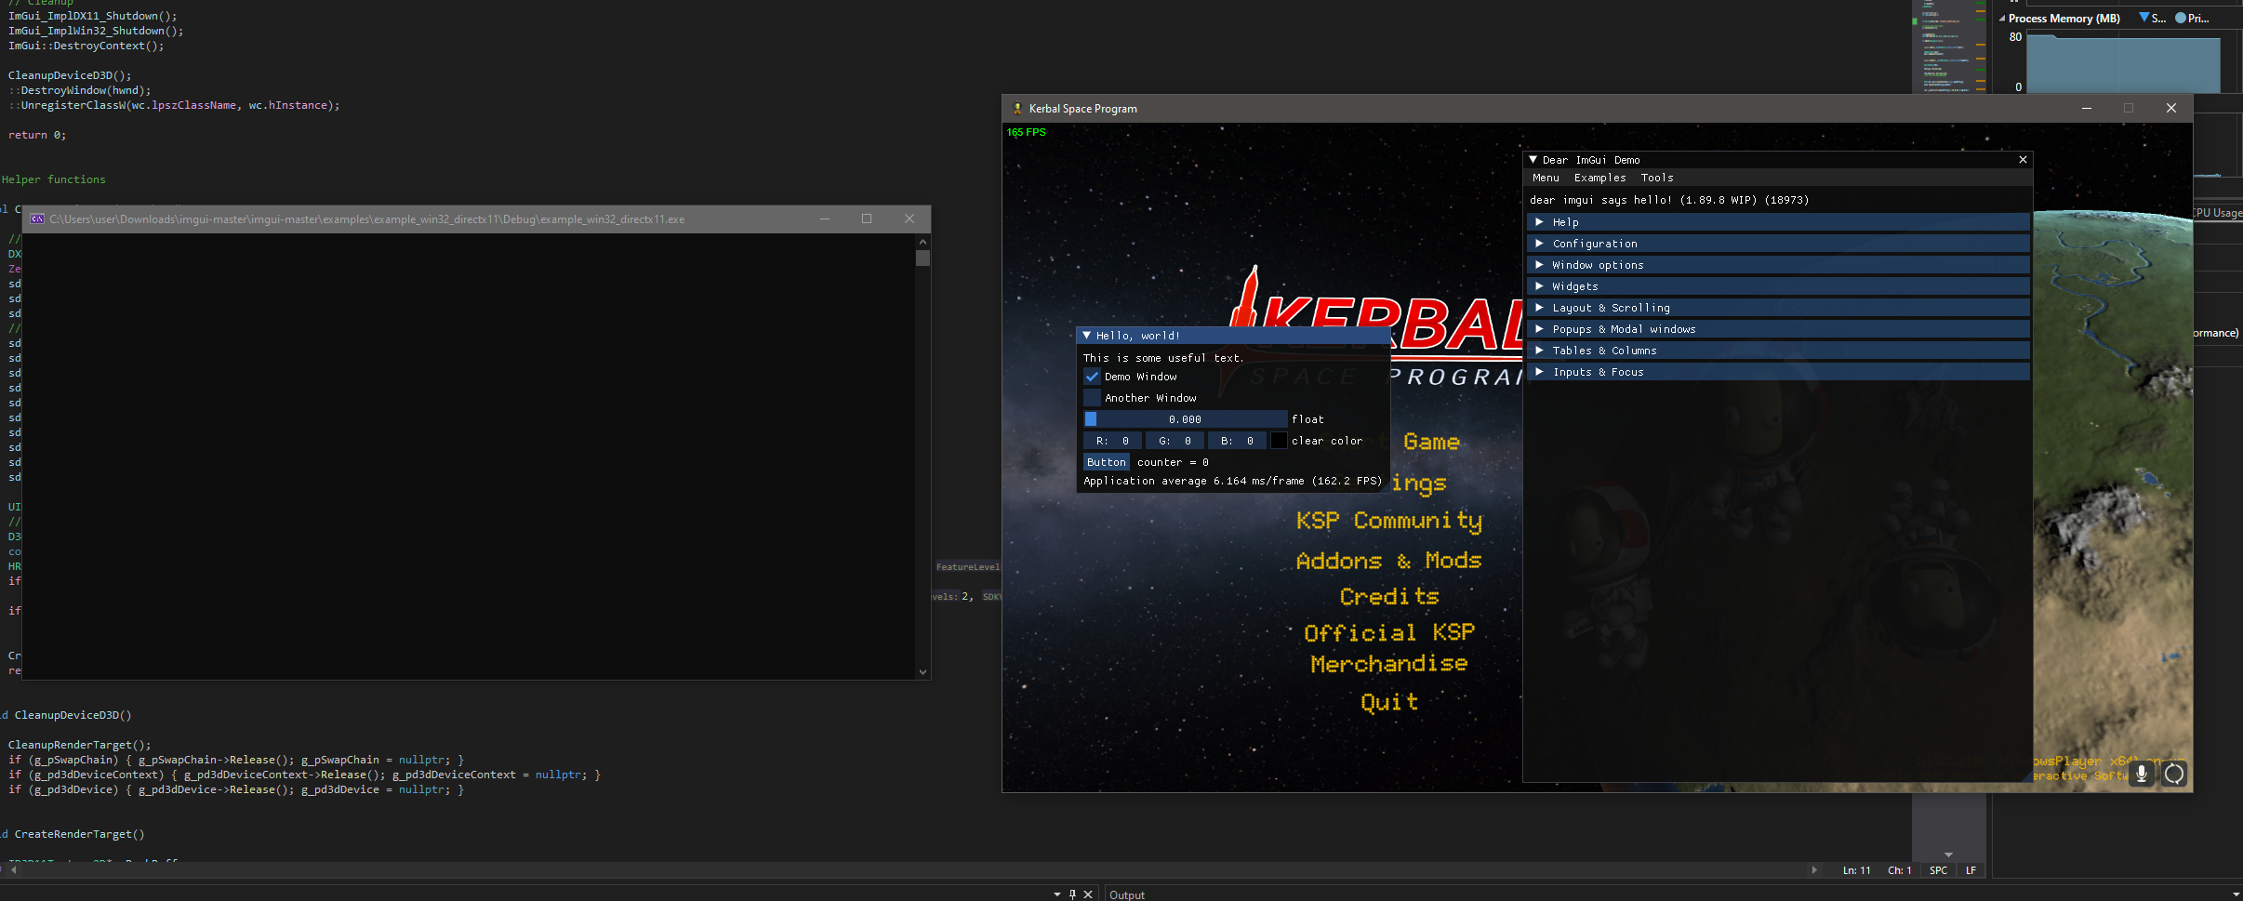This screenshot has width=2243, height=901.
Task: Click the CleanupRenderTarget(); code line
Action: pyautogui.click(x=80, y=745)
